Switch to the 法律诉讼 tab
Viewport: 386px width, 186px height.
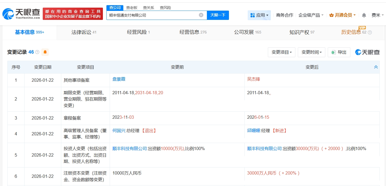[x=84, y=32]
